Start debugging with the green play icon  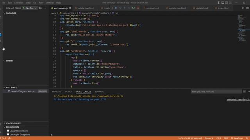click(x=23, y=8)
